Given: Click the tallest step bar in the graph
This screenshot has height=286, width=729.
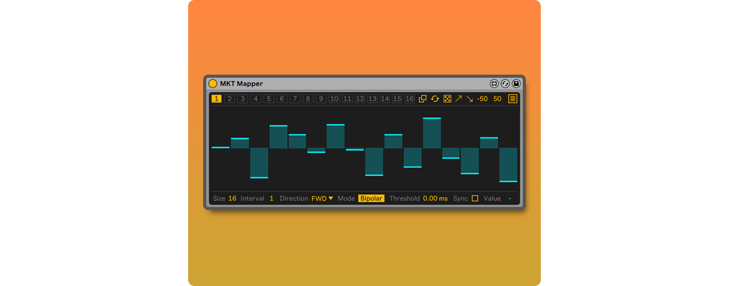Looking at the screenshot, I should coord(432,133).
